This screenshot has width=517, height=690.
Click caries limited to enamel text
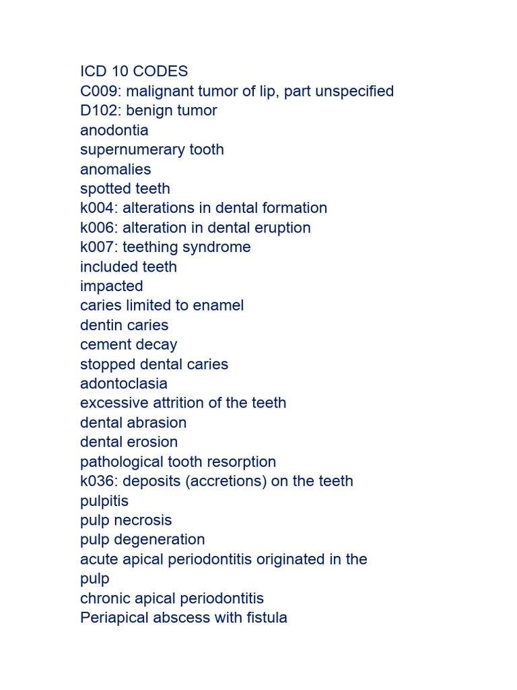click(x=162, y=305)
